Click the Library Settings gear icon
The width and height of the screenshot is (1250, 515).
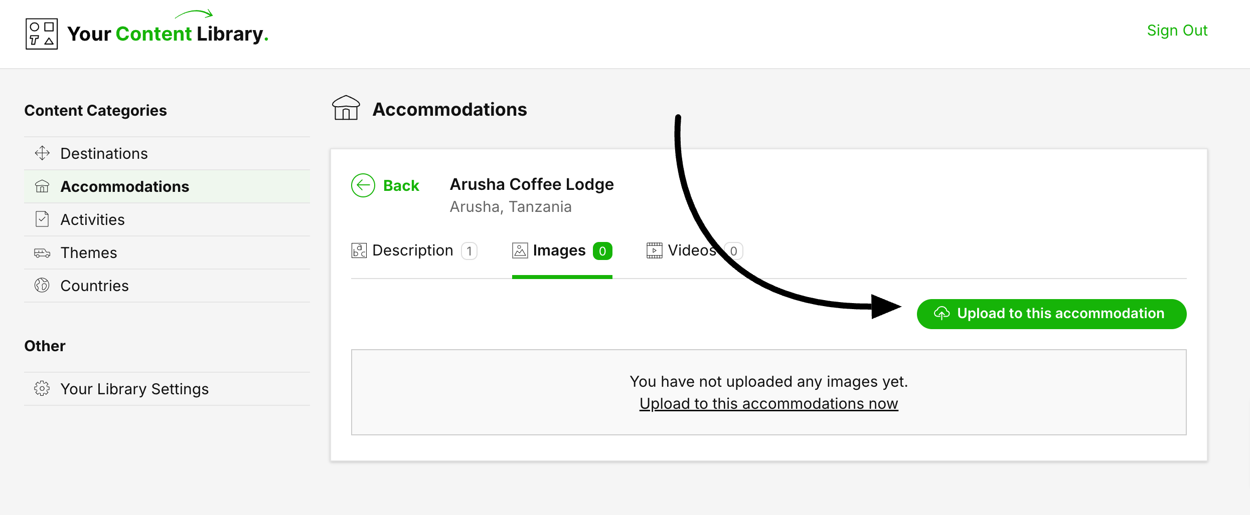tap(42, 389)
